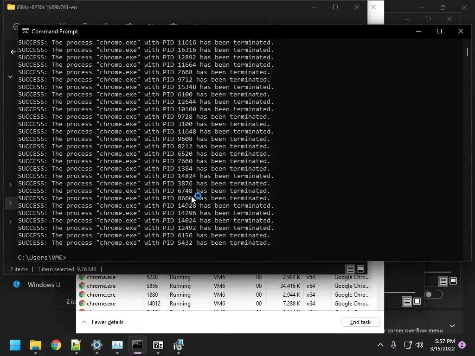Click the output line with PID 5432
Viewport: 475px width, 356px height.
(144, 243)
